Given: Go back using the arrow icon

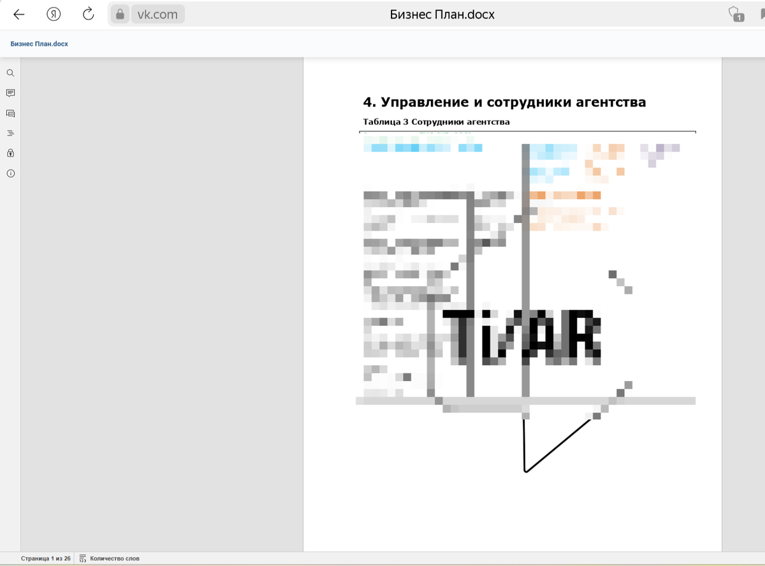Looking at the screenshot, I should 18,14.
